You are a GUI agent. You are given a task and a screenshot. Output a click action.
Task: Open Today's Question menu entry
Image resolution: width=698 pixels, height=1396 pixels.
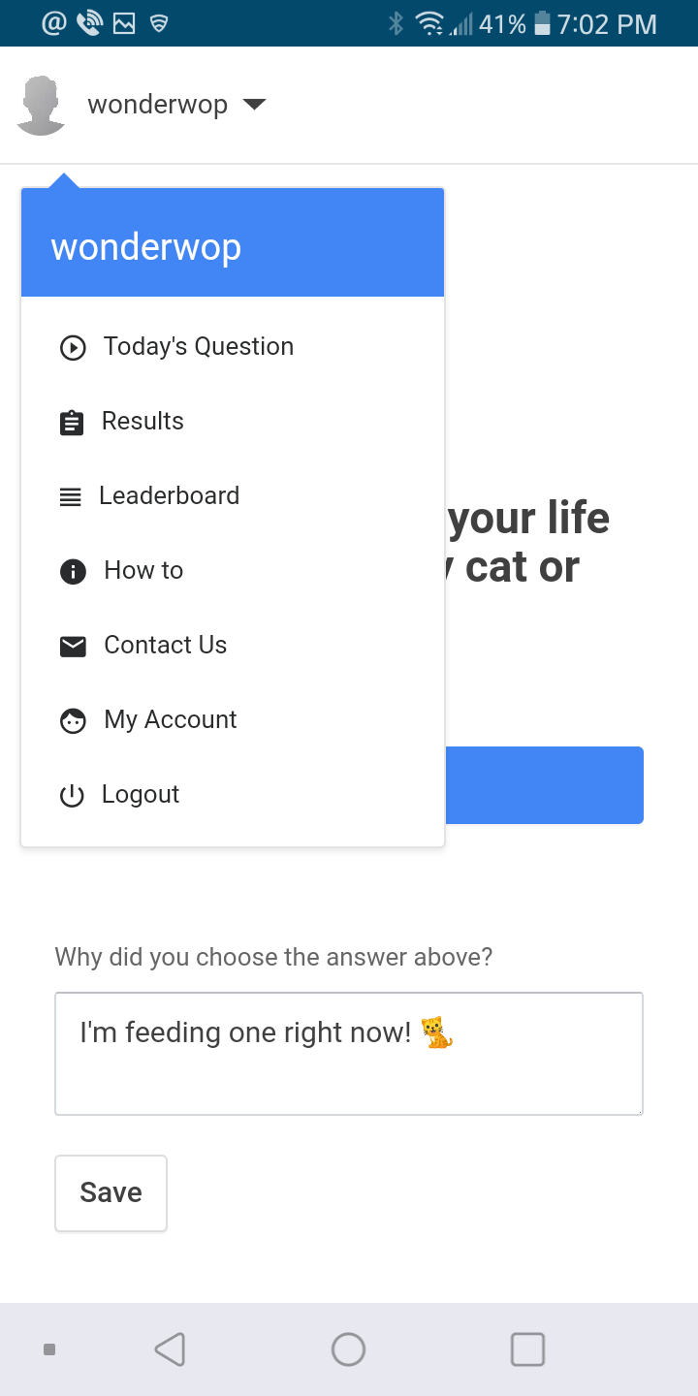[x=199, y=347]
